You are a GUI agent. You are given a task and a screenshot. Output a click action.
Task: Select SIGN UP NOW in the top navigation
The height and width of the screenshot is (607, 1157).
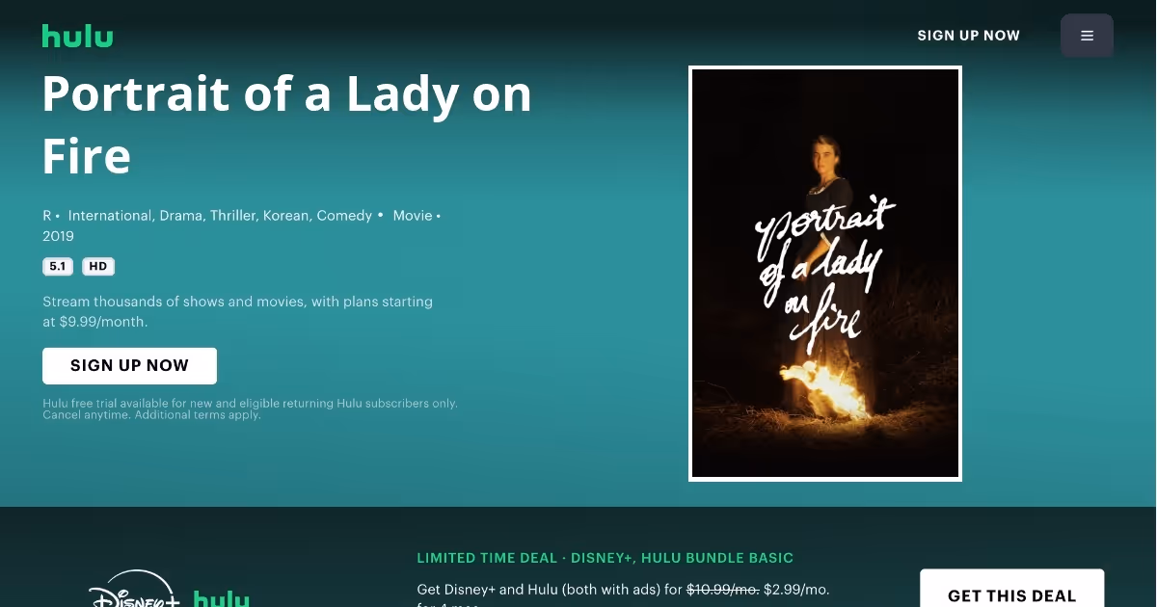coord(968,36)
